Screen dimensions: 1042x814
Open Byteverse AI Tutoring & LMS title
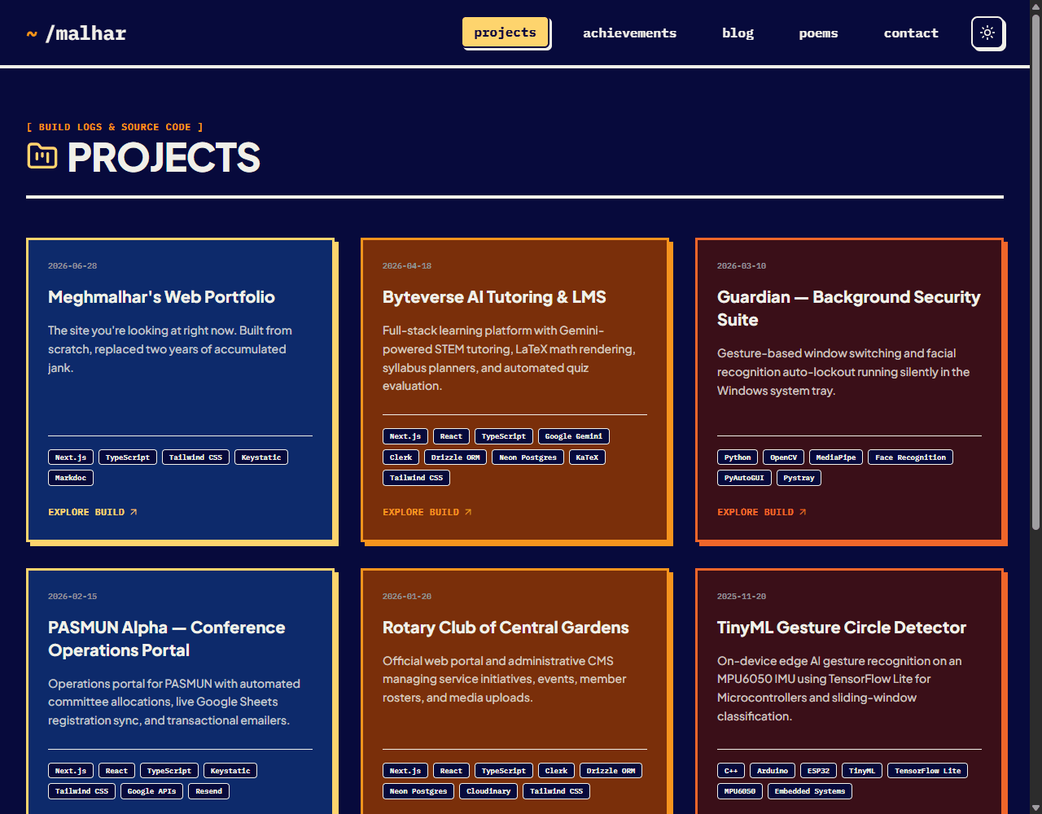tap(494, 297)
